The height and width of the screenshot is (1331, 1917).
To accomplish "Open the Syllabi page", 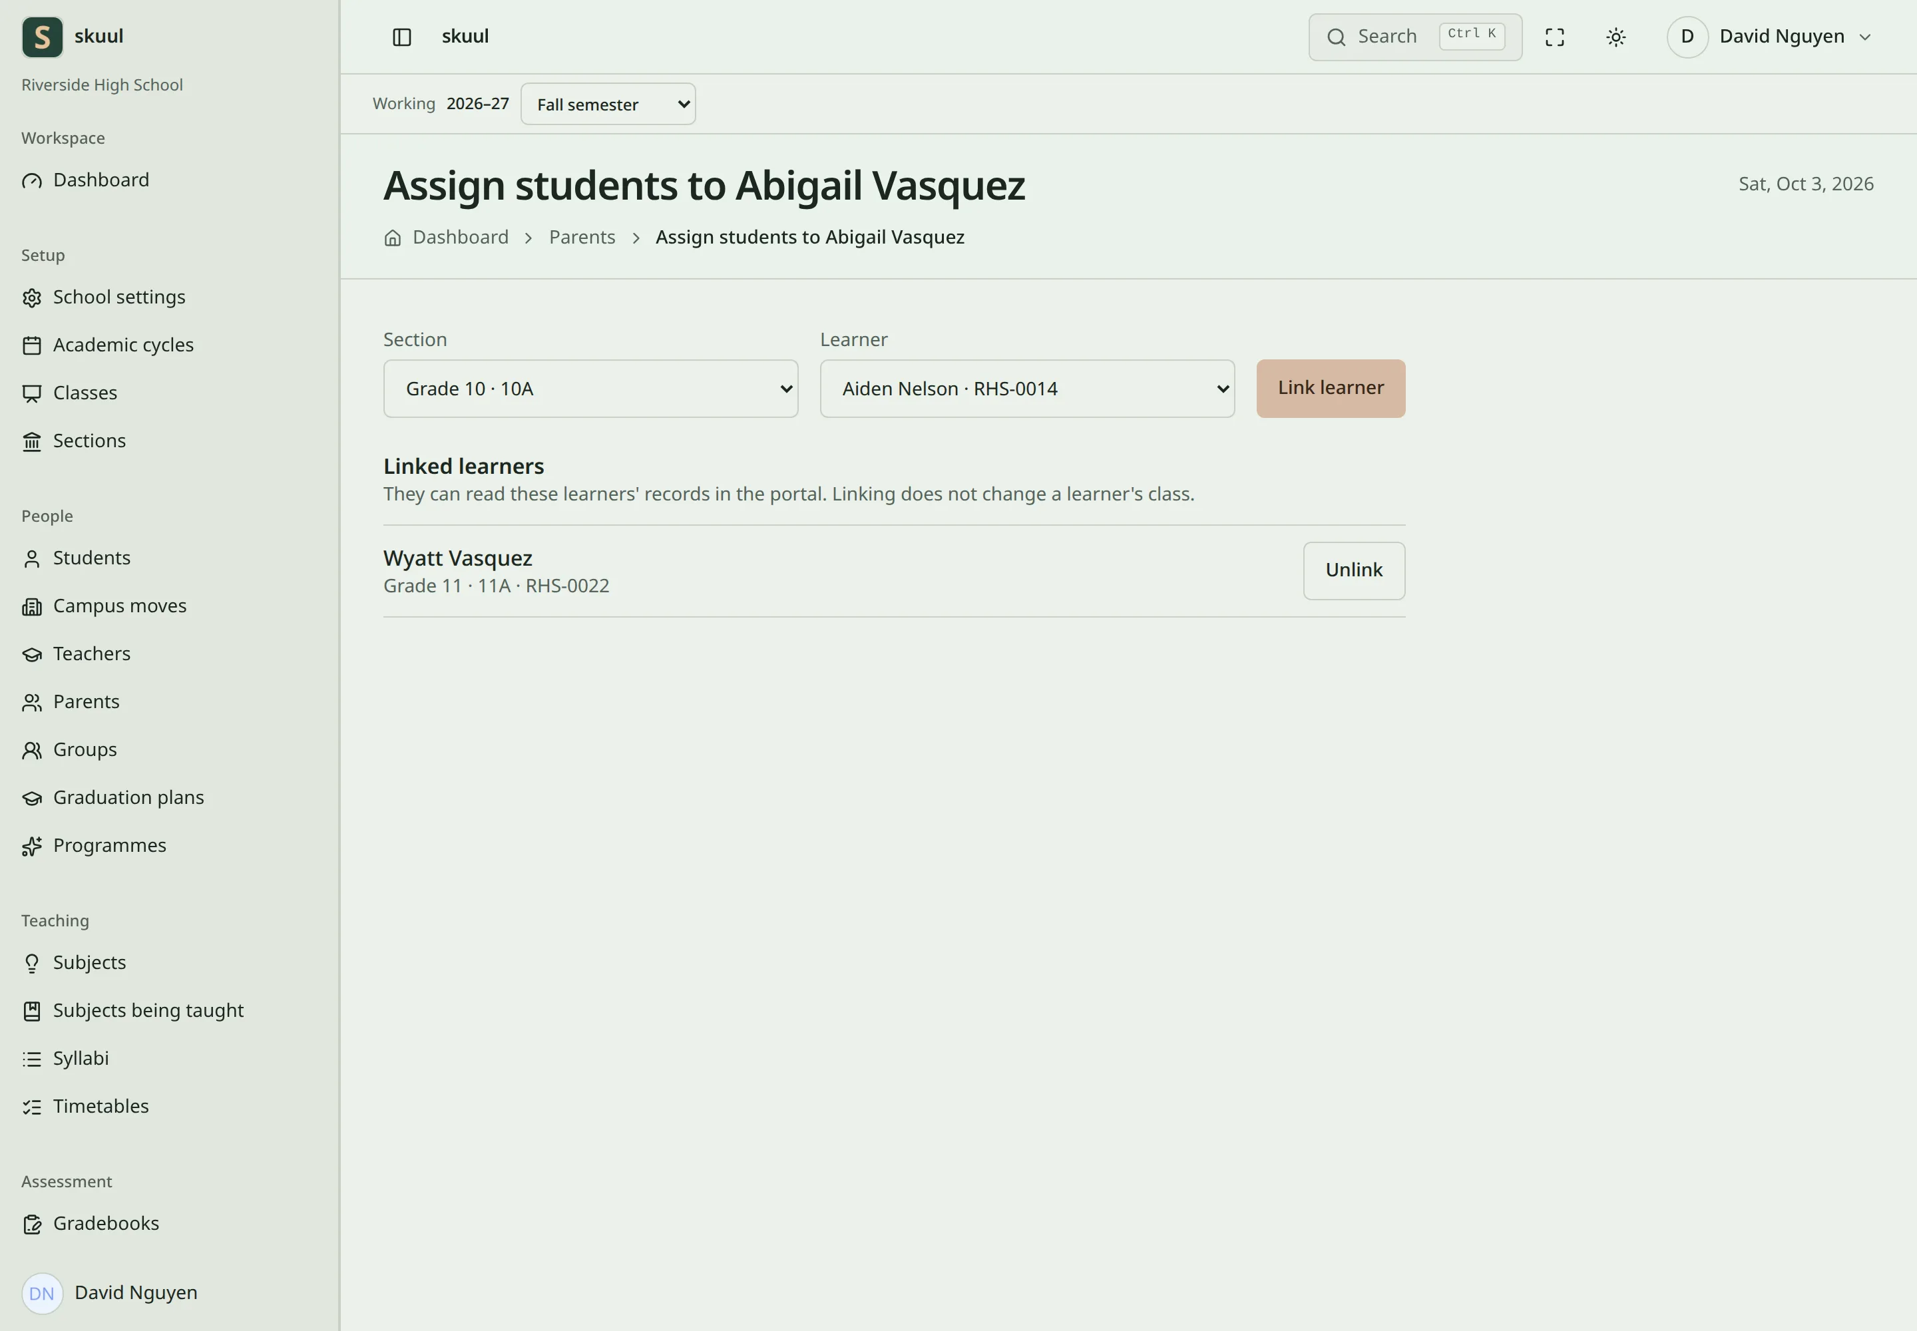I will point(169,1059).
